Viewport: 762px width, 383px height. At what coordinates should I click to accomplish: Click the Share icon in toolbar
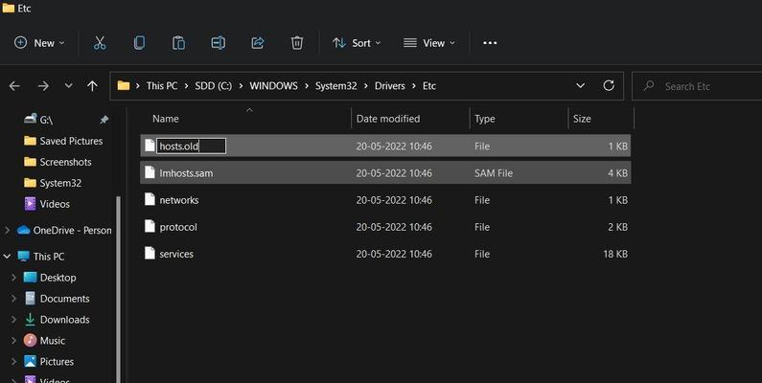click(258, 43)
